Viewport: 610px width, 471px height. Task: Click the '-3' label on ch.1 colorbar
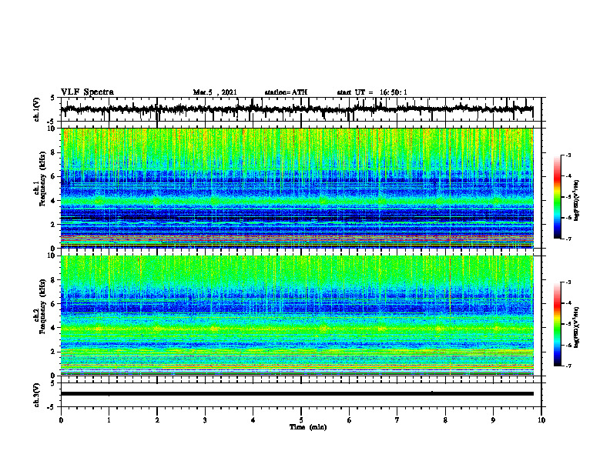click(x=568, y=155)
